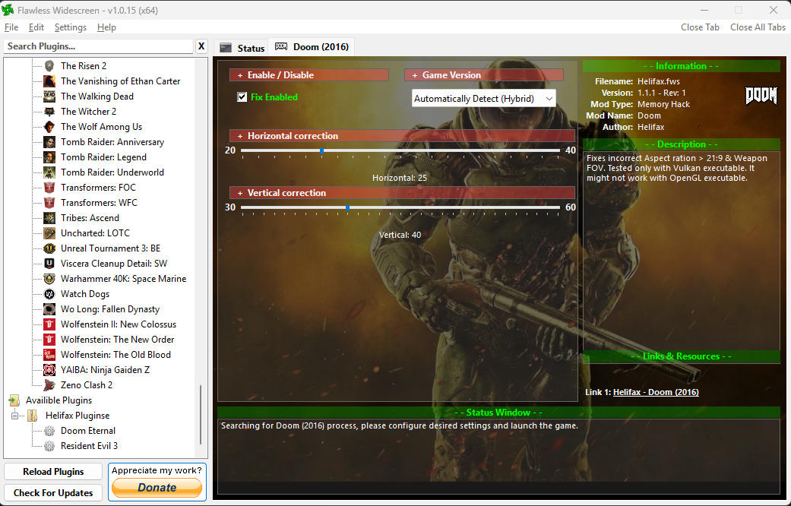
Task: Uncheck the Fix Enabled checkbox
Action: [x=242, y=96]
